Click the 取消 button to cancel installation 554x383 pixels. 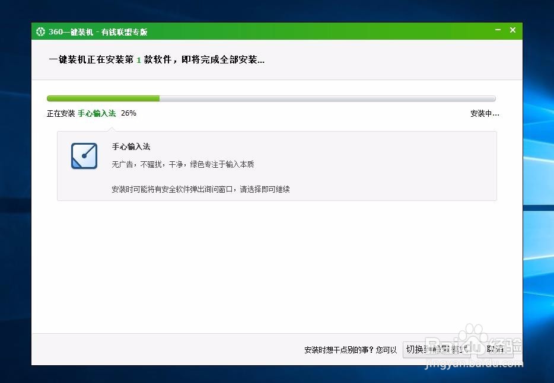(x=495, y=349)
